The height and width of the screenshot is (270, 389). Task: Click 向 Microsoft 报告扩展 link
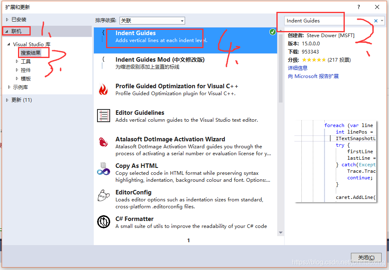click(x=313, y=76)
